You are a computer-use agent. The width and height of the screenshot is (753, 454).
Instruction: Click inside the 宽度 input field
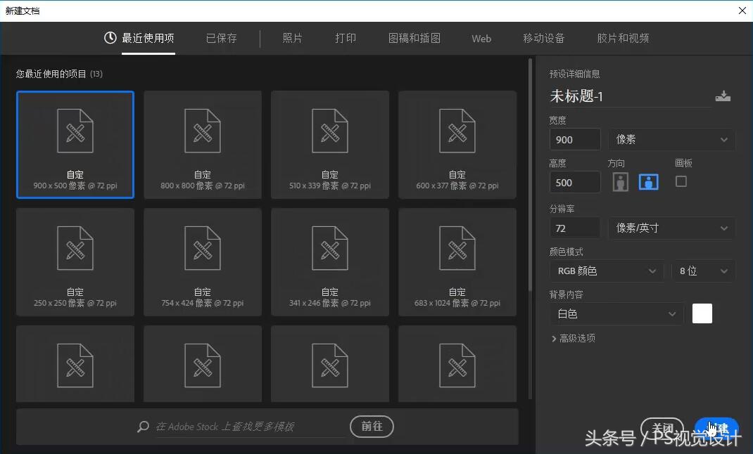pos(574,140)
